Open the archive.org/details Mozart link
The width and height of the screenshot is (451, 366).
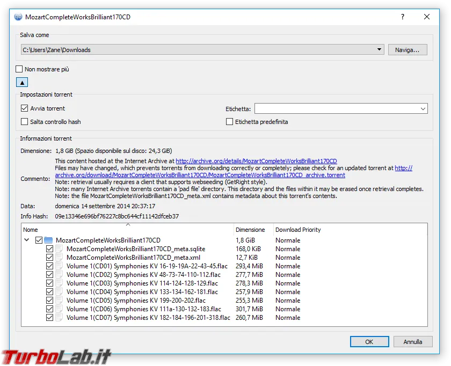click(256, 161)
